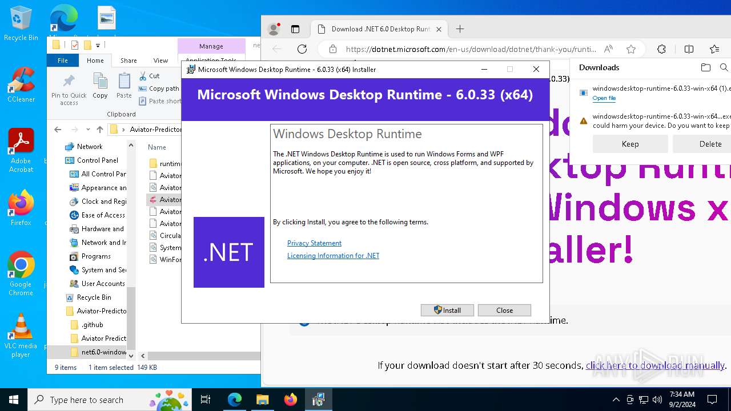Screen dimensions: 731x411
Task: Select Recycle Bin in the navigation pane
Action: click(x=89, y=297)
